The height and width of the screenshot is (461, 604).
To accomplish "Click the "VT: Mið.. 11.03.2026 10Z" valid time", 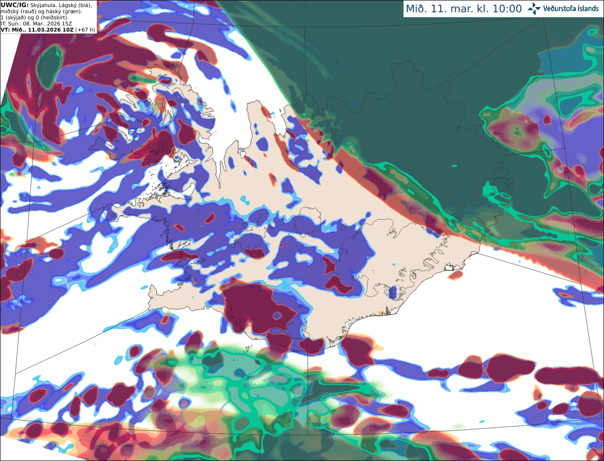I will click(36, 30).
